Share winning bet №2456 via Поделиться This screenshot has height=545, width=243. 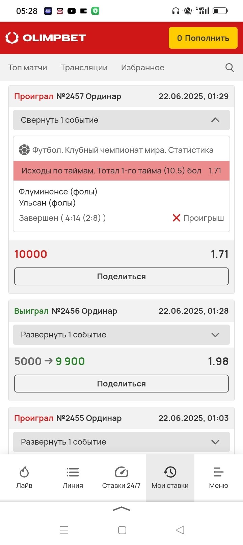[x=122, y=384]
